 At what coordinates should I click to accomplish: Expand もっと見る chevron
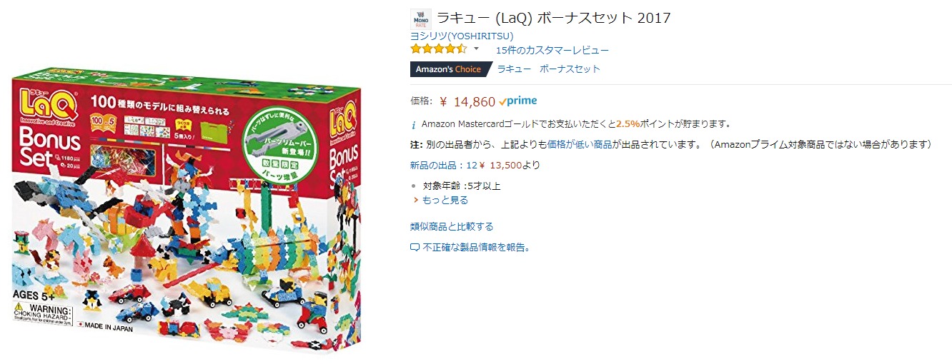tap(415, 201)
